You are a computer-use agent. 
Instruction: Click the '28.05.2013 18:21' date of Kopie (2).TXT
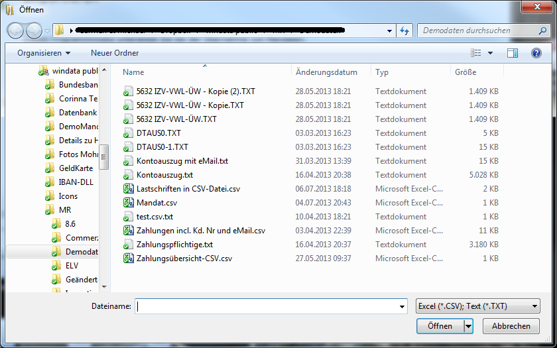click(x=324, y=91)
